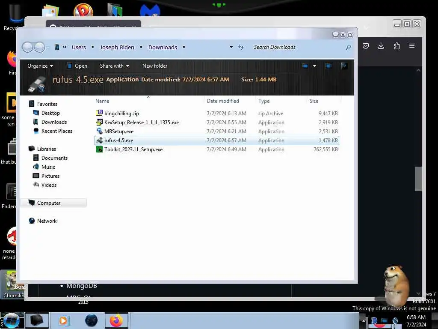The height and width of the screenshot is (329, 438).
Task: Expand the address bar history dropdown
Action: 231,47
